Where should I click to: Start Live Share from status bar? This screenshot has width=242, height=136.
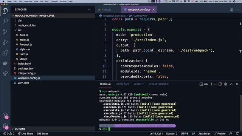coord(25,133)
